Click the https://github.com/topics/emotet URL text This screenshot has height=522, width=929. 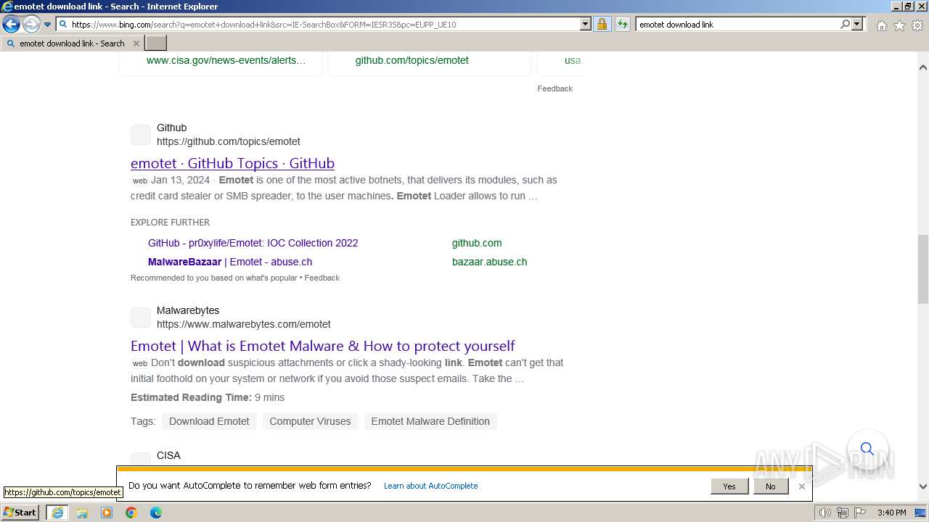pos(228,141)
